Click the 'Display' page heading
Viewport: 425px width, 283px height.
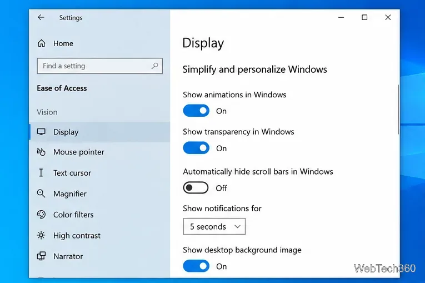pos(203,43)
